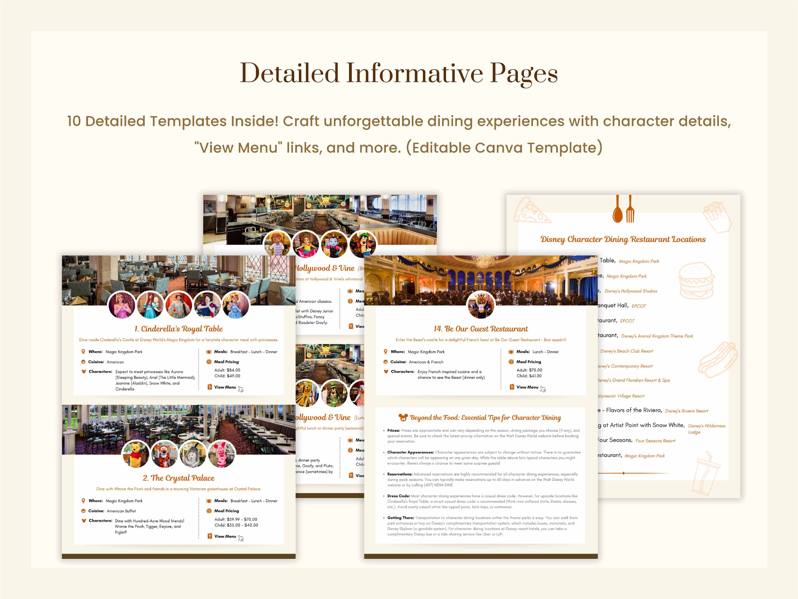Select Snow White's character portrait thumbnail
798x599 pixels.
point(207,305)
